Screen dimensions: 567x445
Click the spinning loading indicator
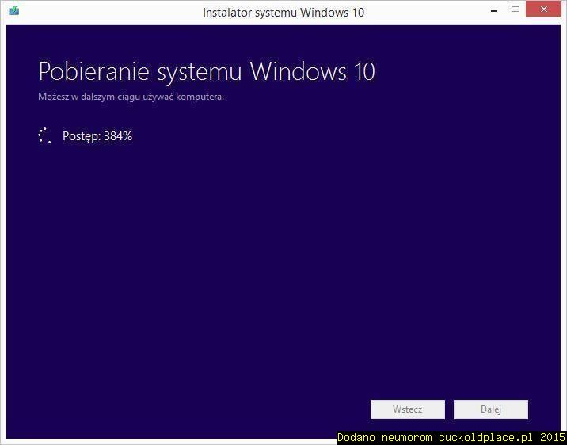(45, 135)
